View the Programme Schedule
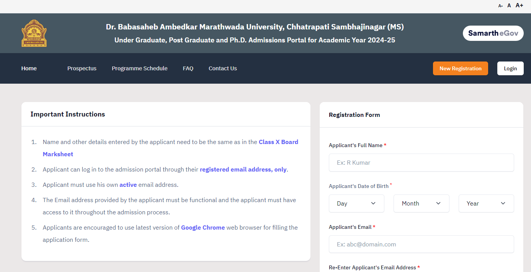531x272 pixels. point(139,68)
